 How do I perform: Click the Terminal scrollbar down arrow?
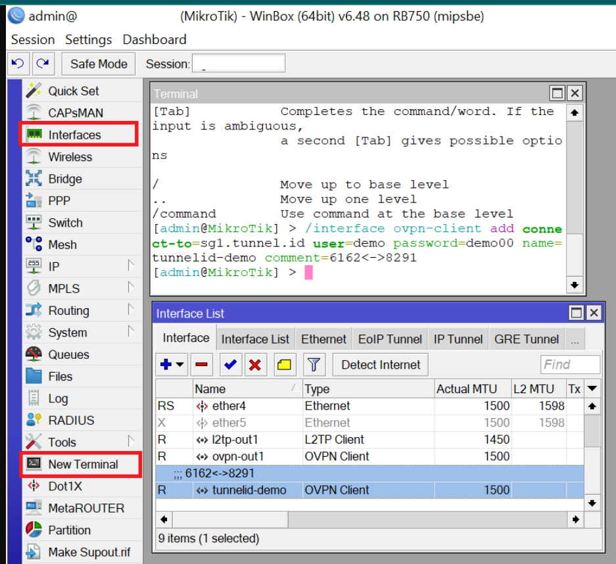(x=575, y=285)
